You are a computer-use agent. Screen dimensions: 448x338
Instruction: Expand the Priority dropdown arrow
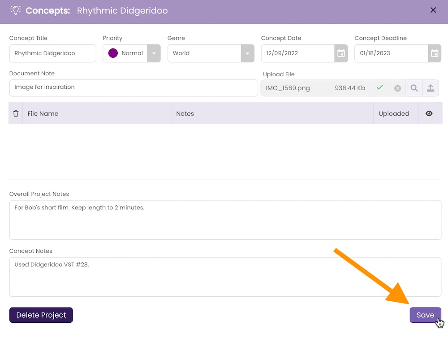tap(154, 53)
